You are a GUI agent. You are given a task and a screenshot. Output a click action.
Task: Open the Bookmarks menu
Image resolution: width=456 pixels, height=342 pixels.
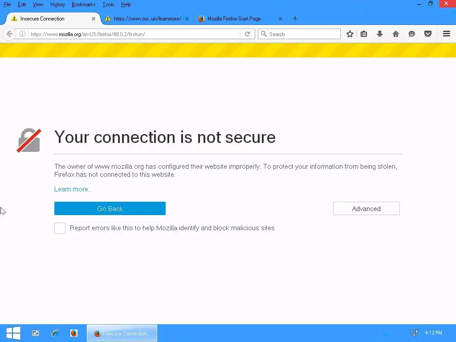pyautogui.click(x=83, y=4)
